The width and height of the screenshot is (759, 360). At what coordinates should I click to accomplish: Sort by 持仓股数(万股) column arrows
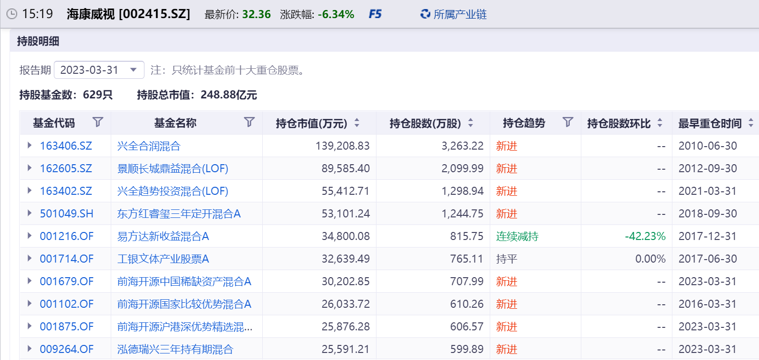pyautogui.click(x=471, y=123)
